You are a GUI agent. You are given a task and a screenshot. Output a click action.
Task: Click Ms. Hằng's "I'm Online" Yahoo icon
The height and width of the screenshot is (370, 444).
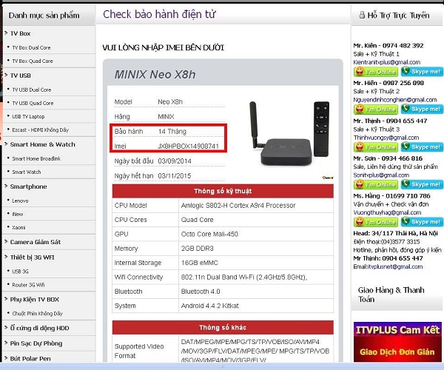point(375,222)
